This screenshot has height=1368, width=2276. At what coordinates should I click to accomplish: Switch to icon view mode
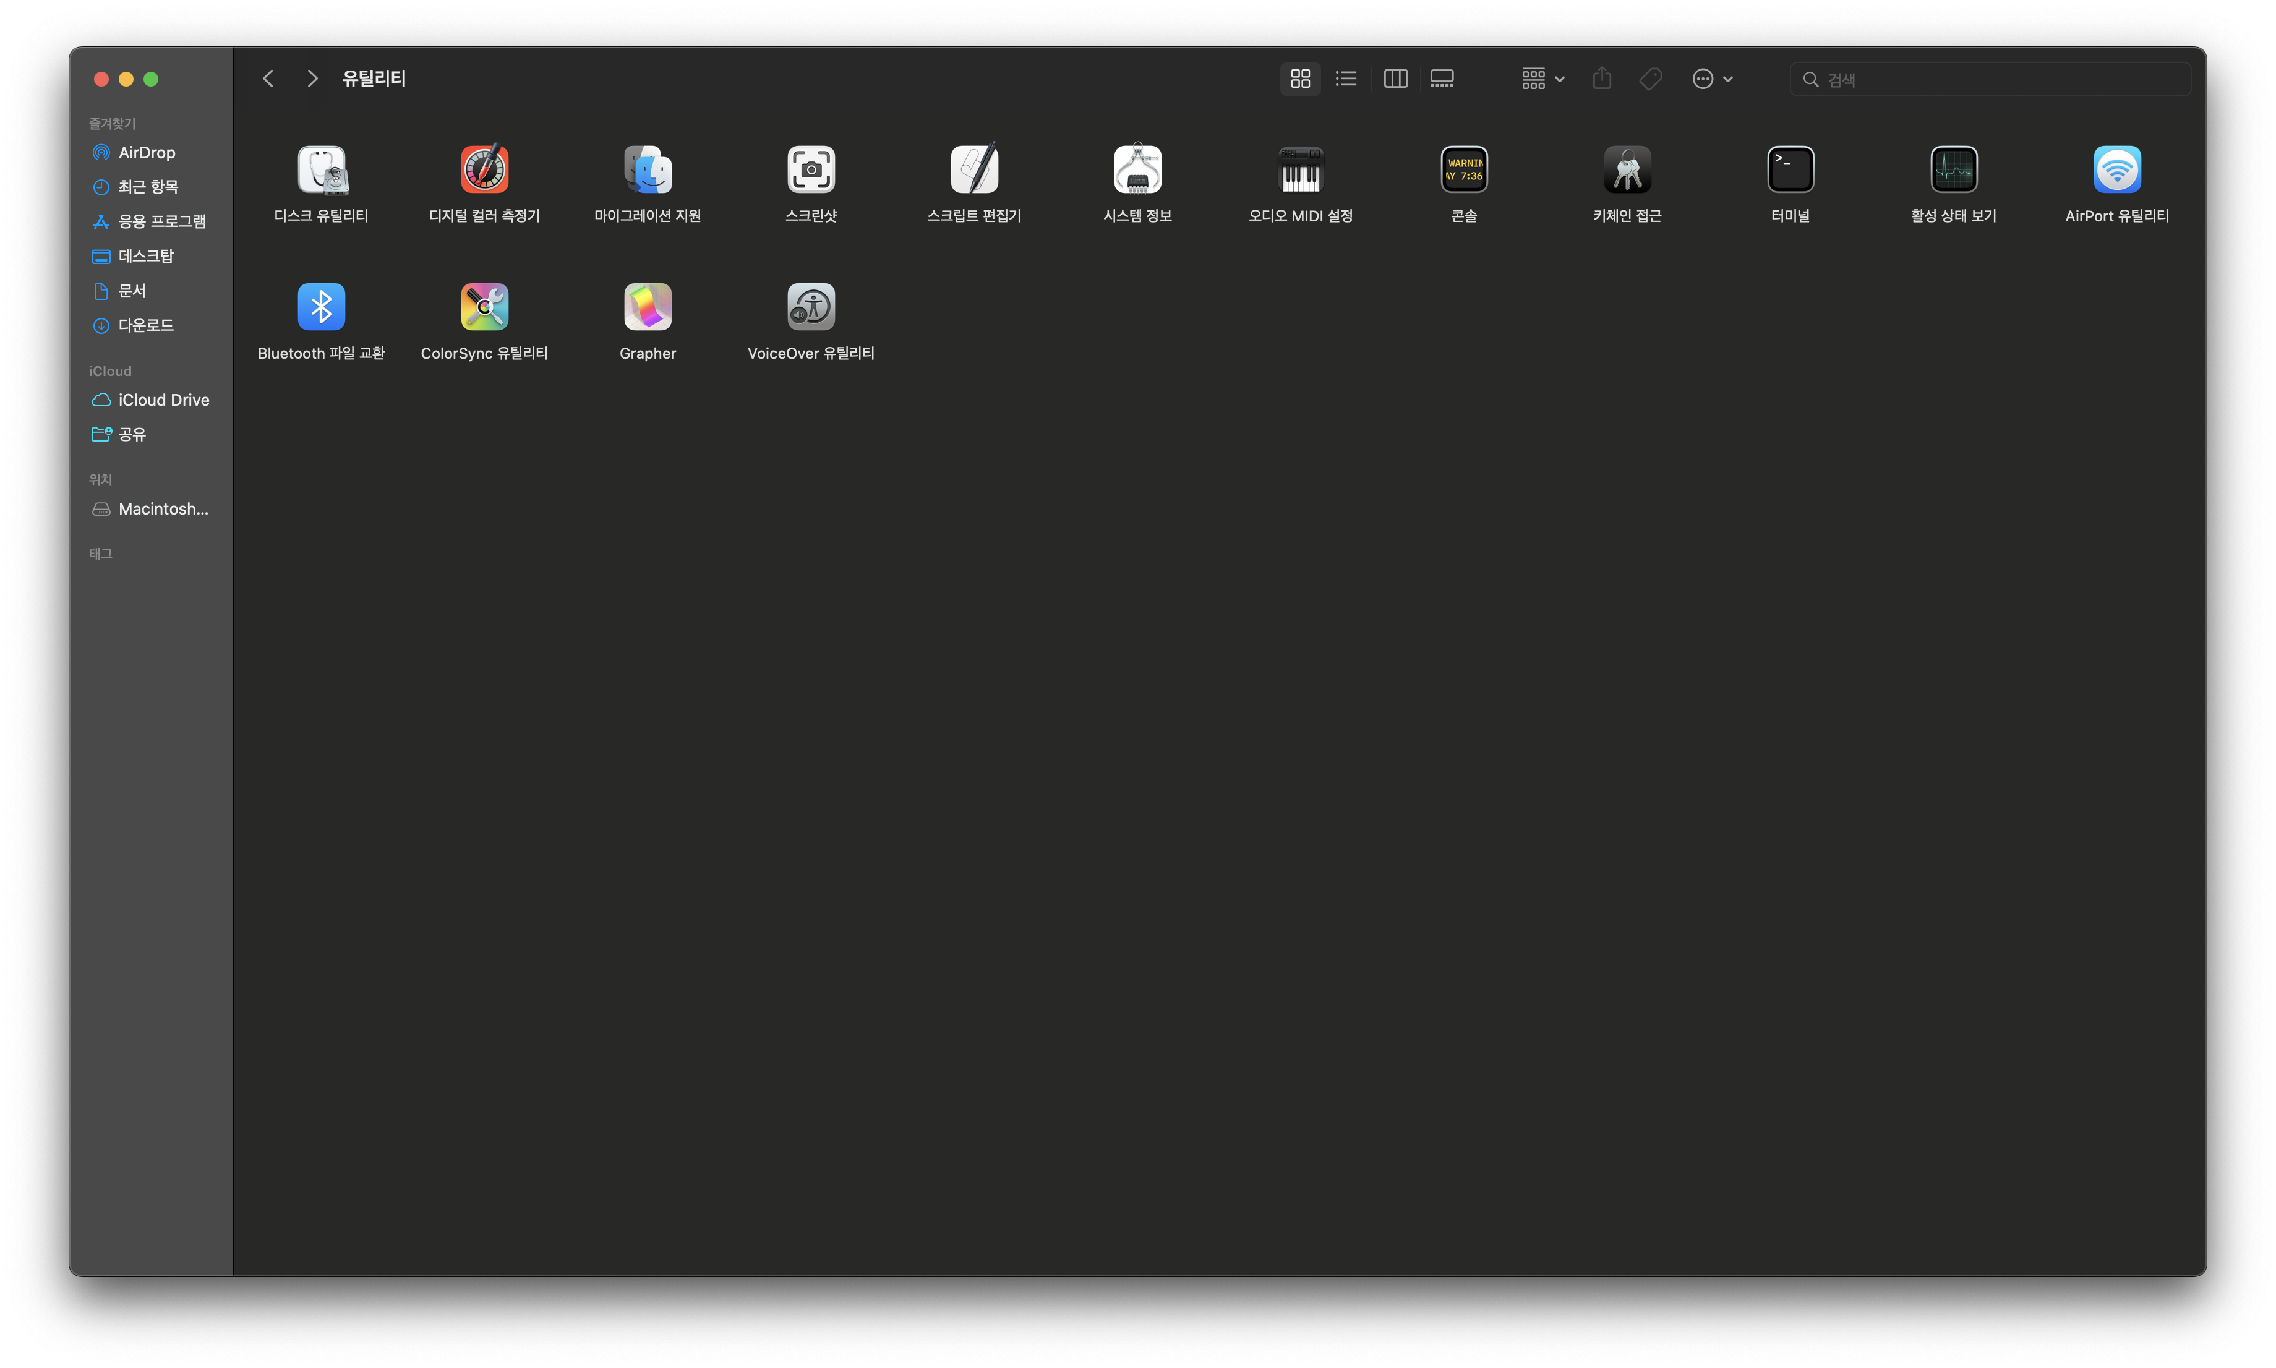click(x=1300, y=79)
